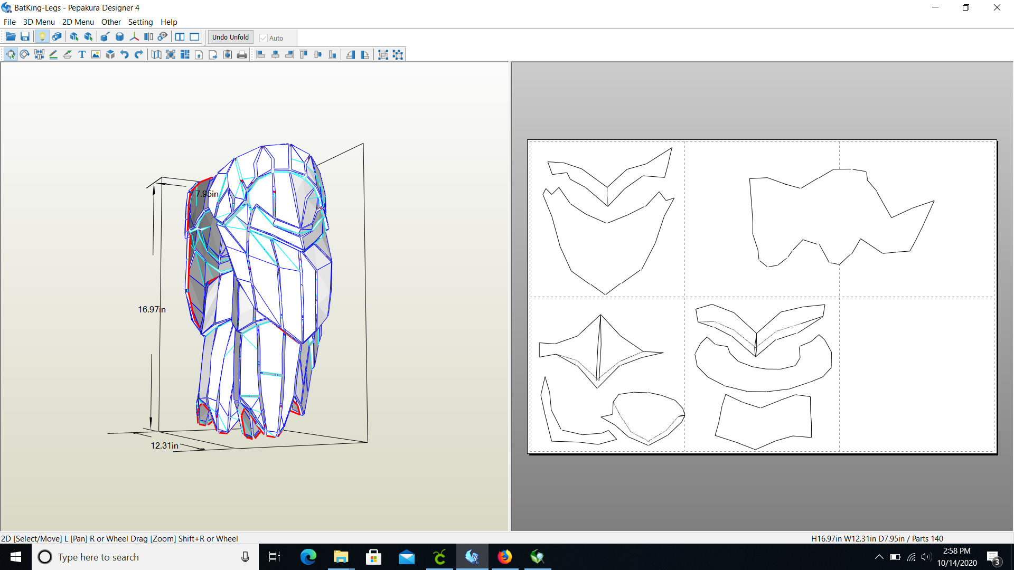The height and width of the screenshot is (570, 1014).
Task: Open a Pepakura file
Action: [x=11, y=36]
